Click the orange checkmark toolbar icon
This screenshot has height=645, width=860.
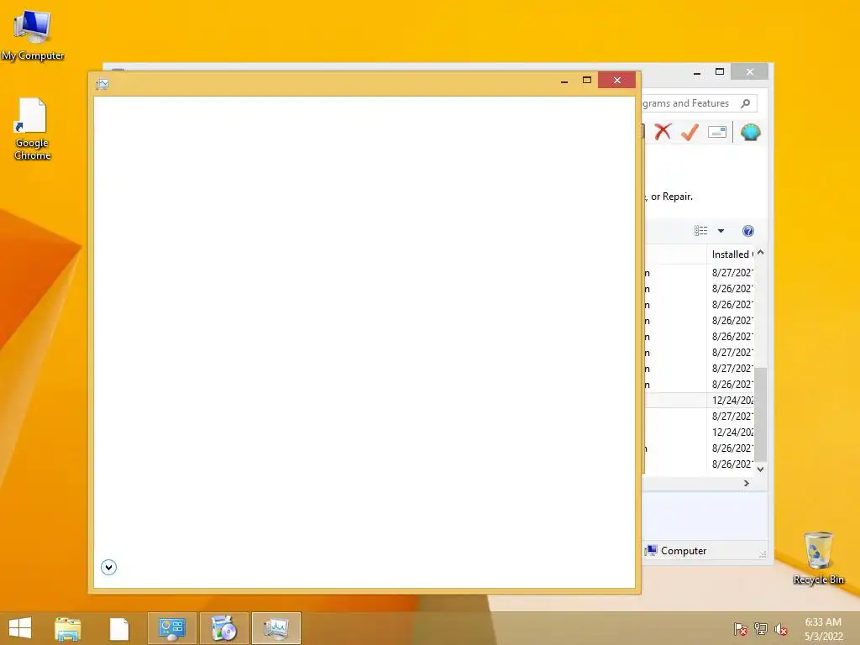click(x=690, y=132)
